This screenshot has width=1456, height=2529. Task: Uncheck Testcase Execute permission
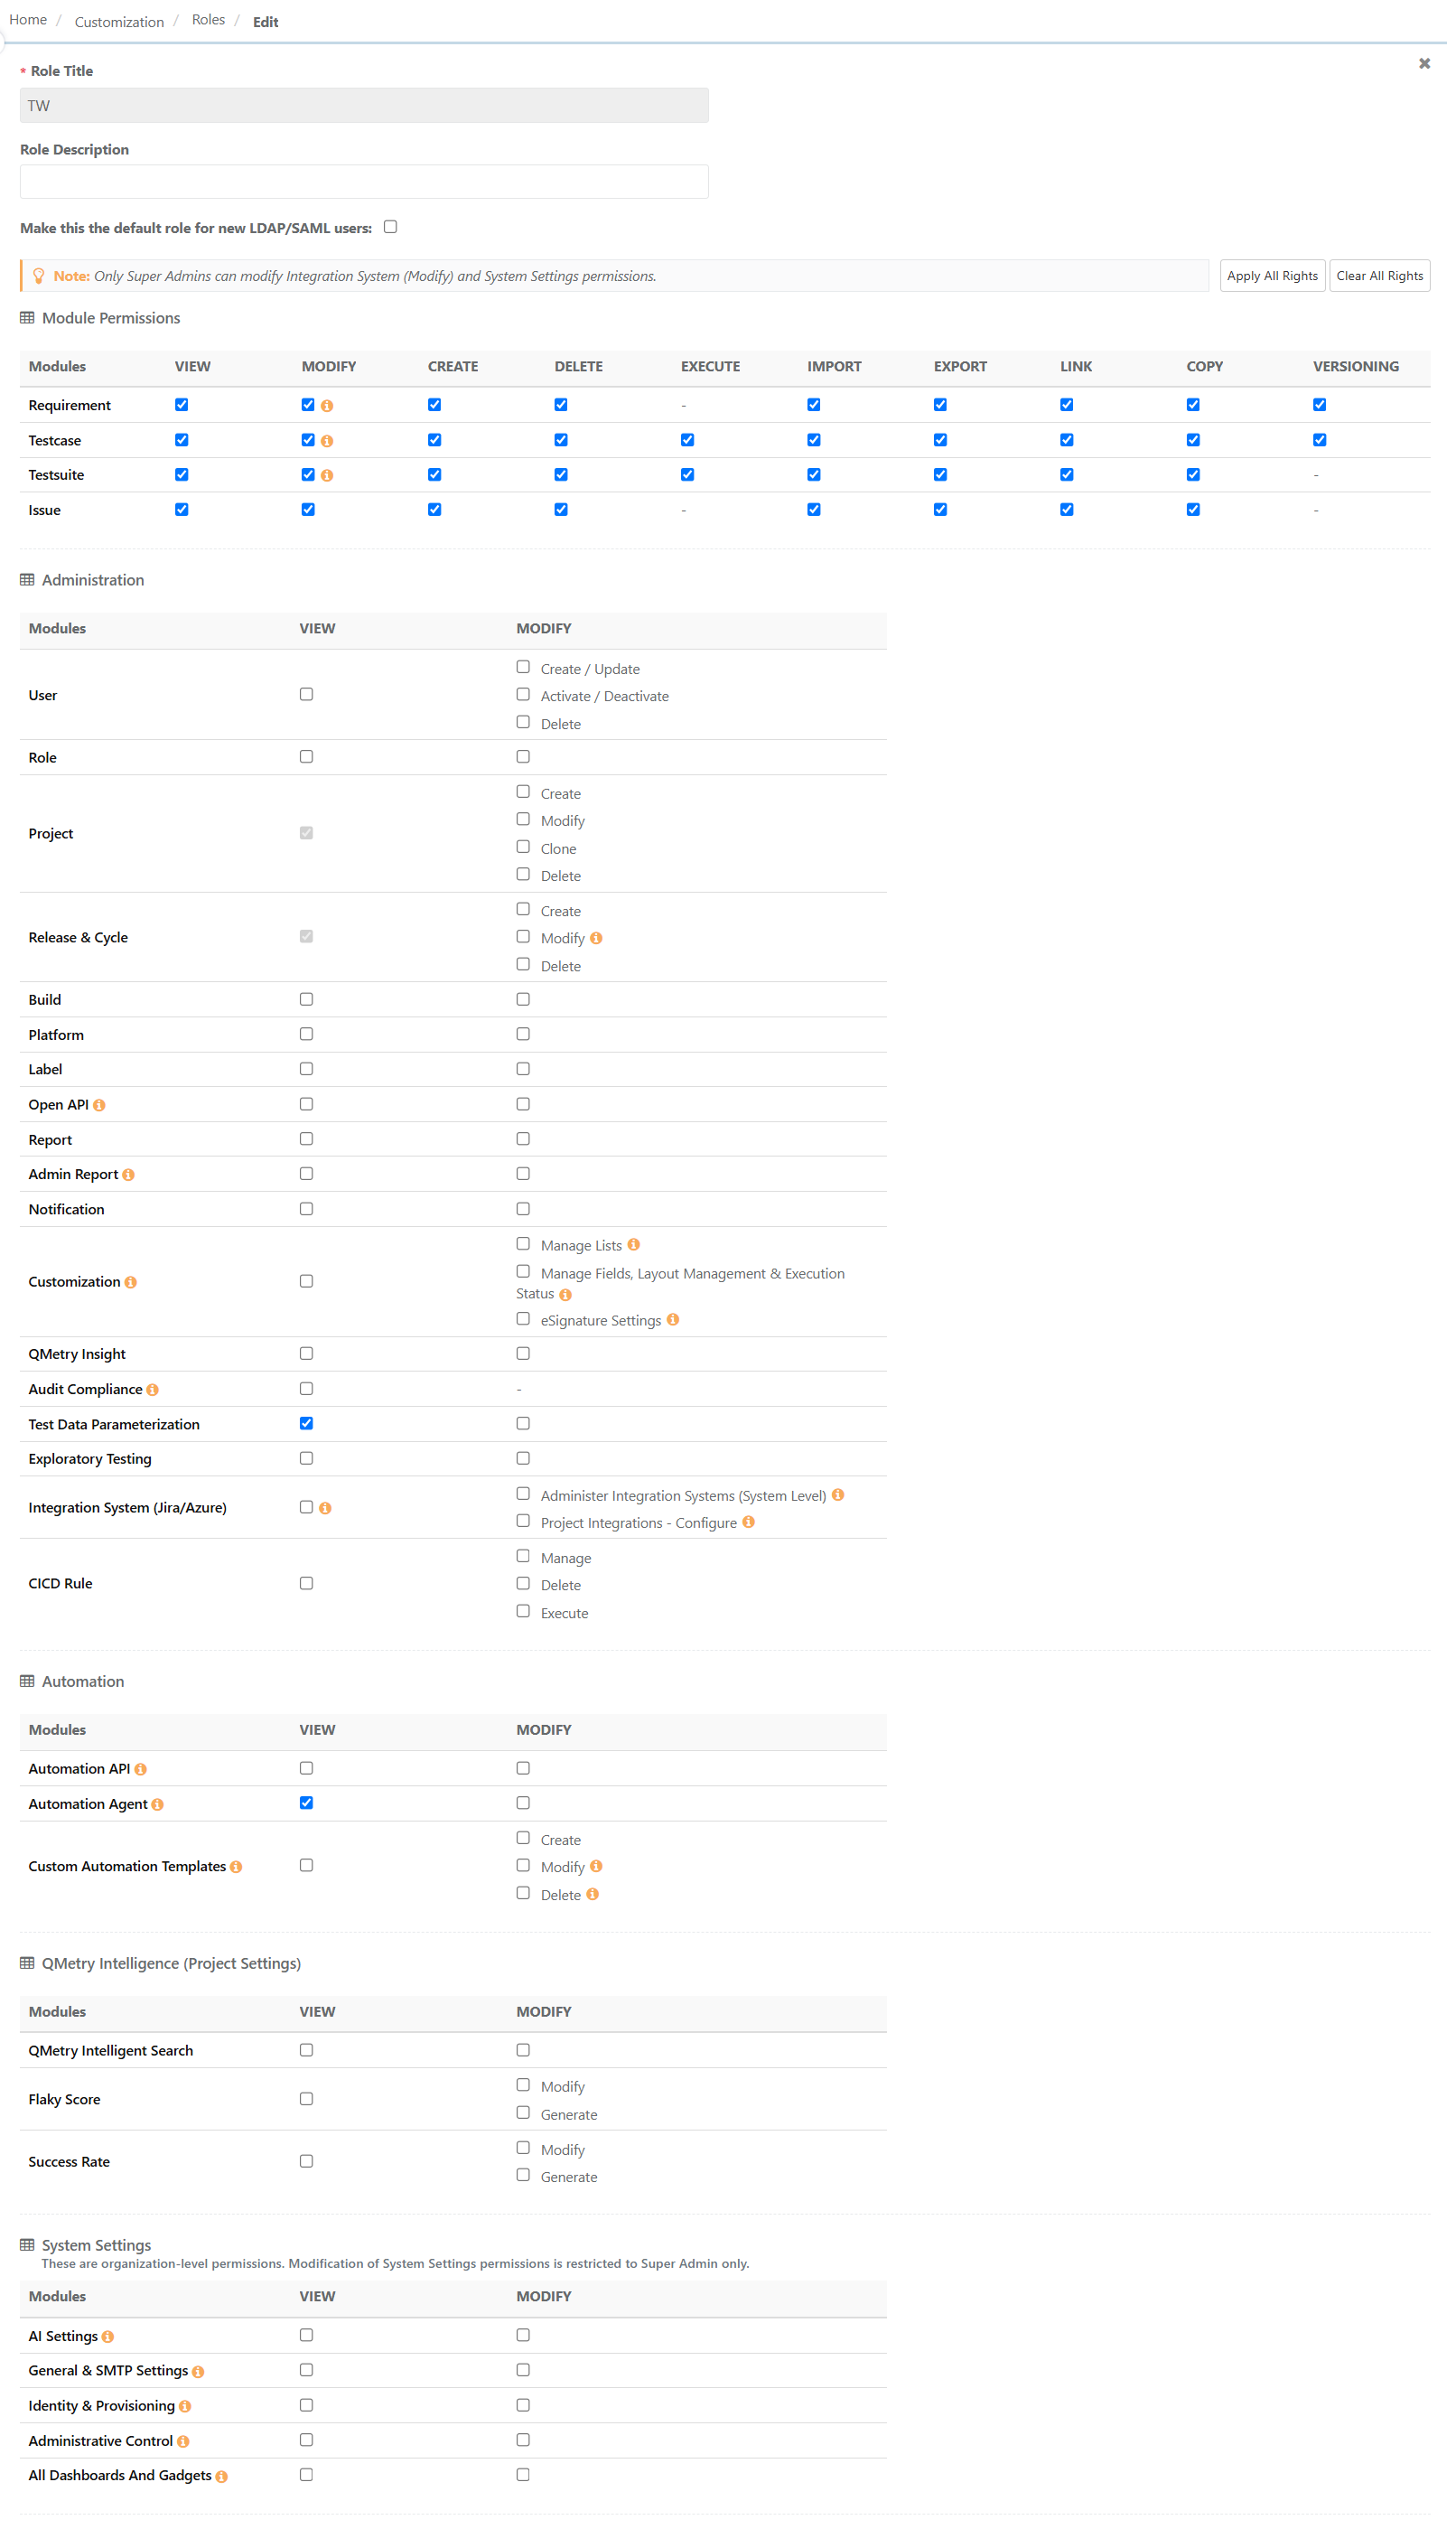click(688, 440)
